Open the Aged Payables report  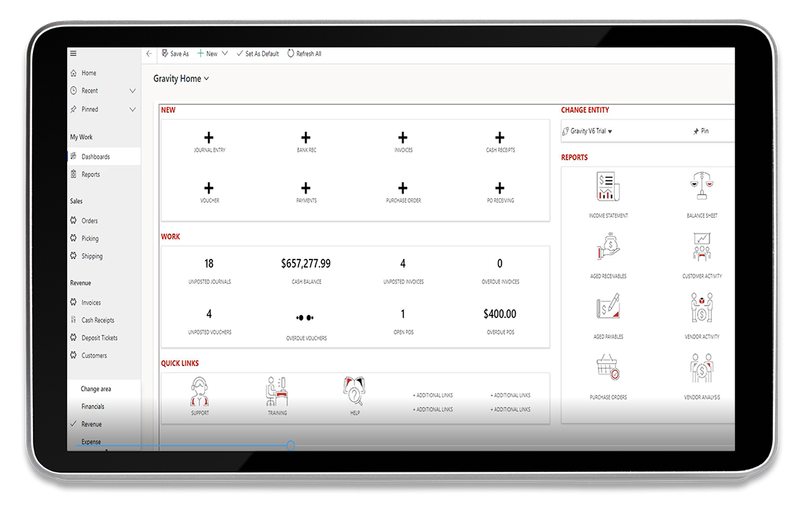(x=608, y=316)
